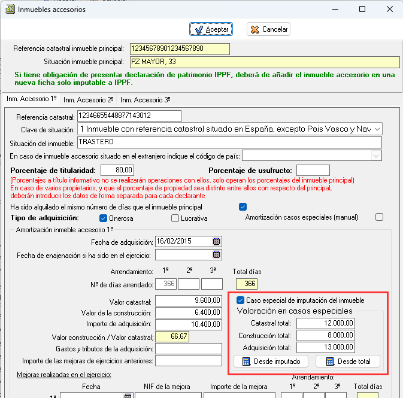
Task: Click the Valor construcción / Valor catastral field
Action: [172, 336]
